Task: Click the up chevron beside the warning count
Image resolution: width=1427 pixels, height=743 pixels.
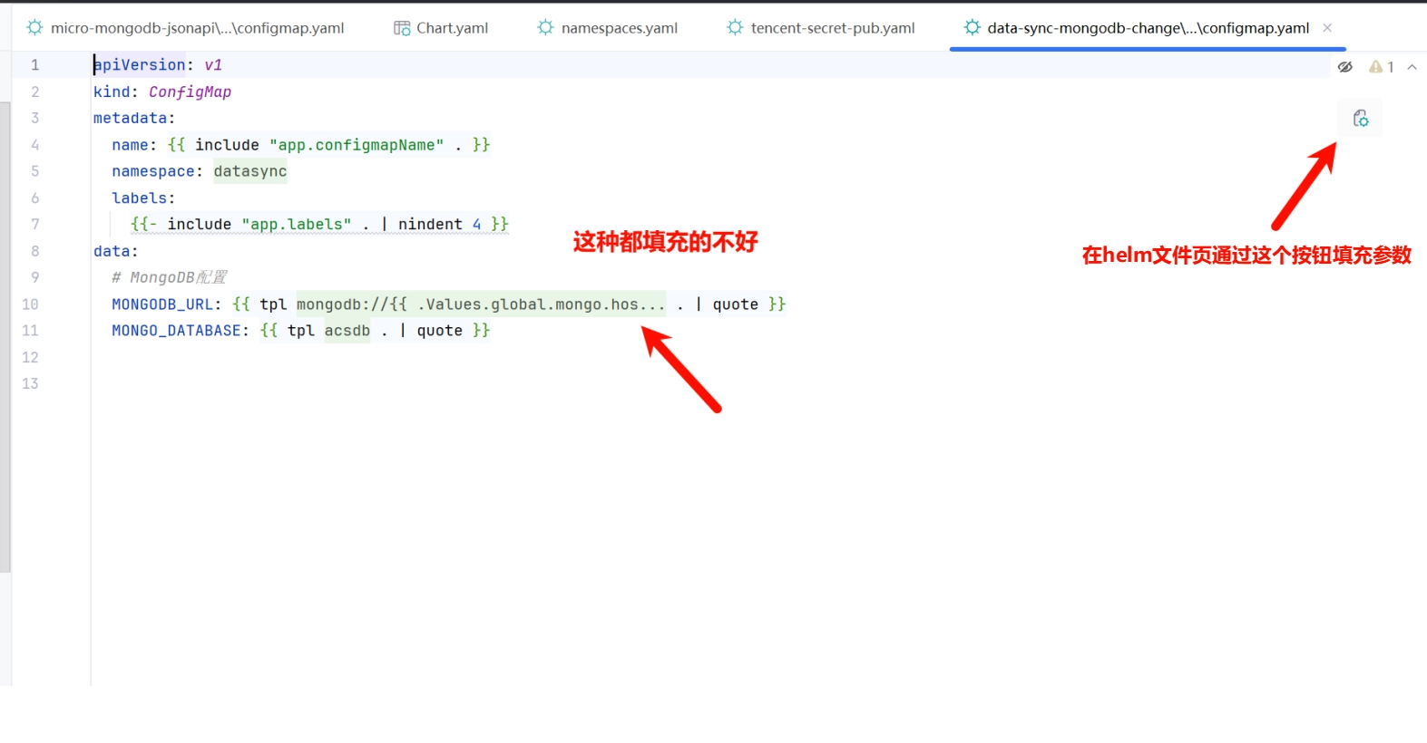Action: 1412,67
